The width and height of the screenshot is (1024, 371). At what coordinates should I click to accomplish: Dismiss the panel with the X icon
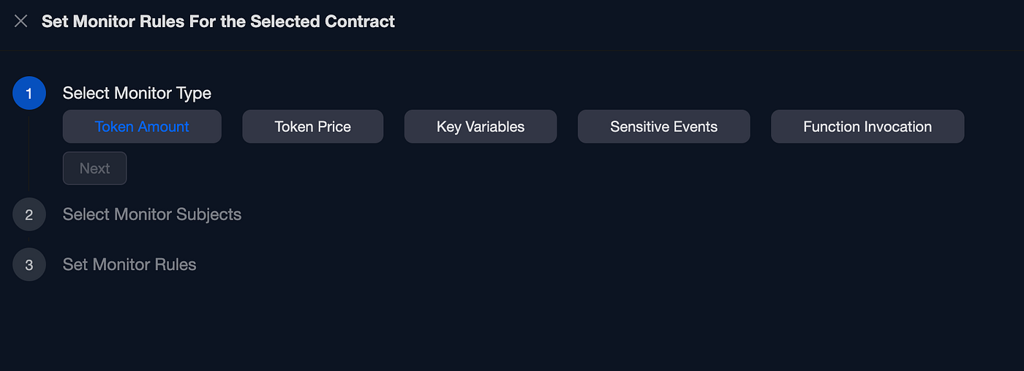pyautogui.click(x=21, y=21)
